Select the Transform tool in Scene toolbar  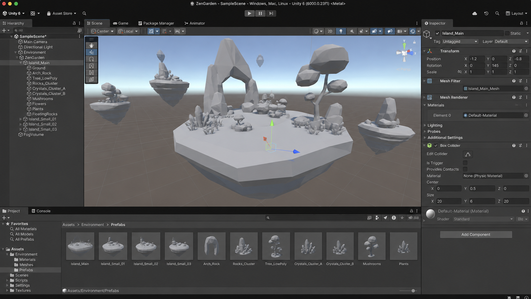91,79
